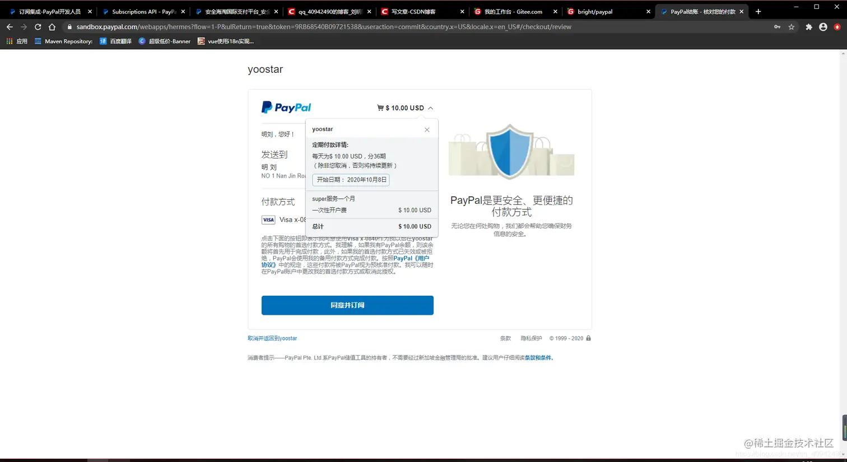The image size is (847, 462).
Task: Open the 条款和条件 link
Action: pyautogui.click(x=538, y=358)
